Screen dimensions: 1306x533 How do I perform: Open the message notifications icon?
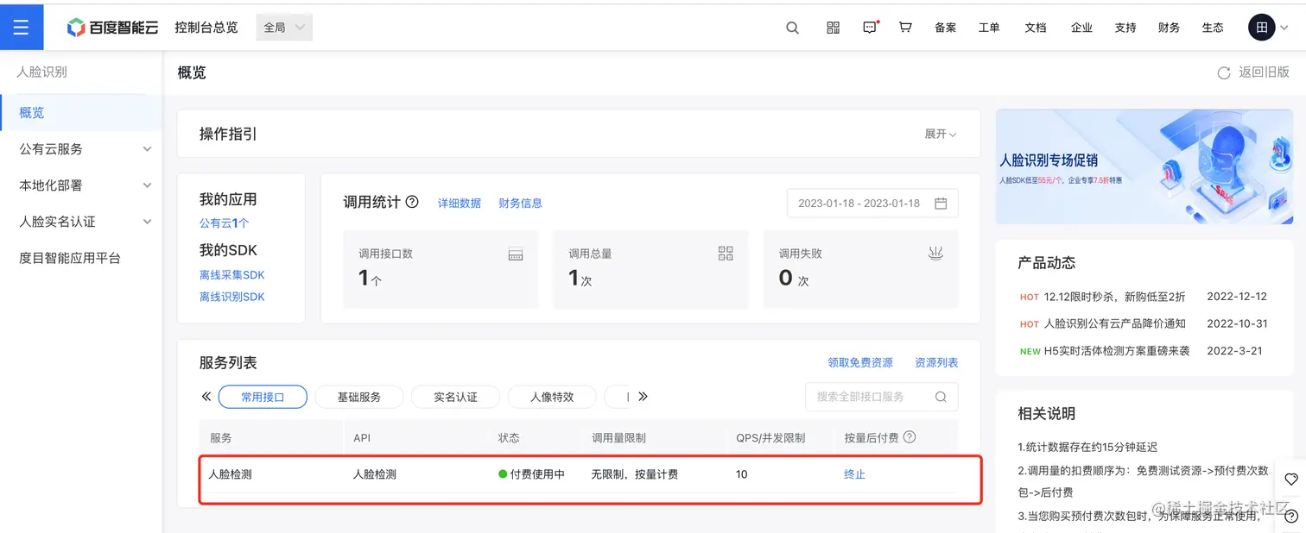pyautogui.click(x=870, y=28)
